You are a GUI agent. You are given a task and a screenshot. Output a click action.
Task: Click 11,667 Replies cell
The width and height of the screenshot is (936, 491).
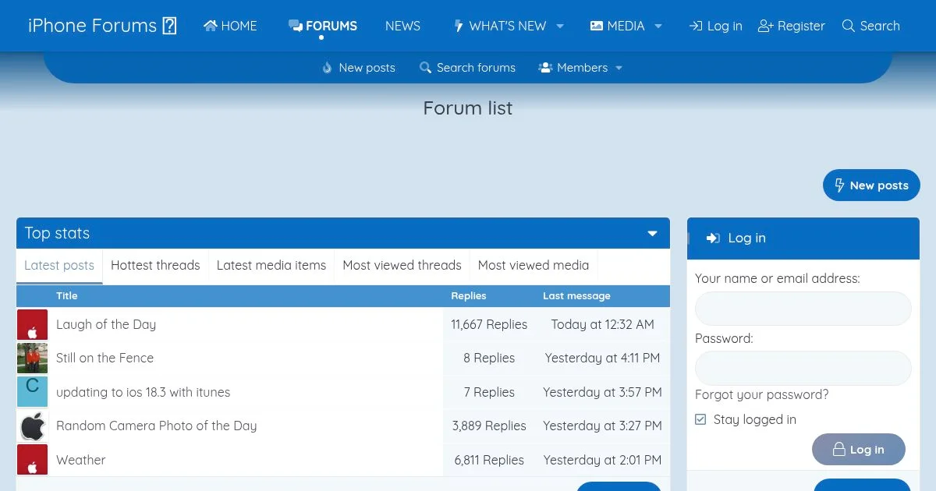pos(489,324)
